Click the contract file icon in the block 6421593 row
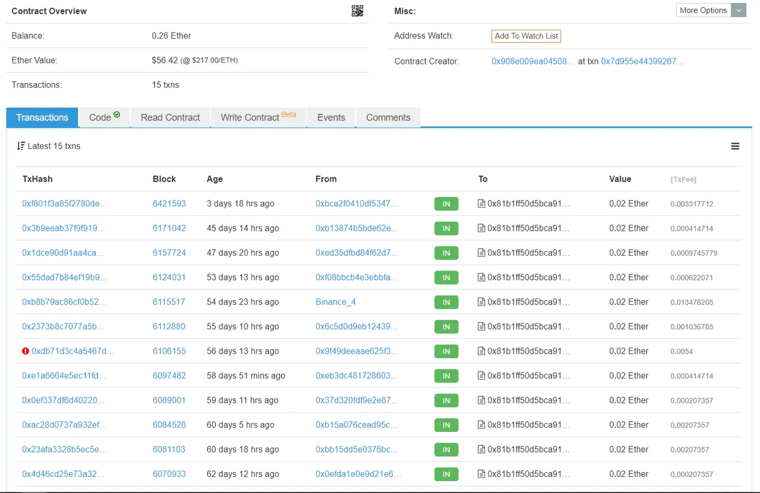This screenshot has height=493, width=760. 482,203
